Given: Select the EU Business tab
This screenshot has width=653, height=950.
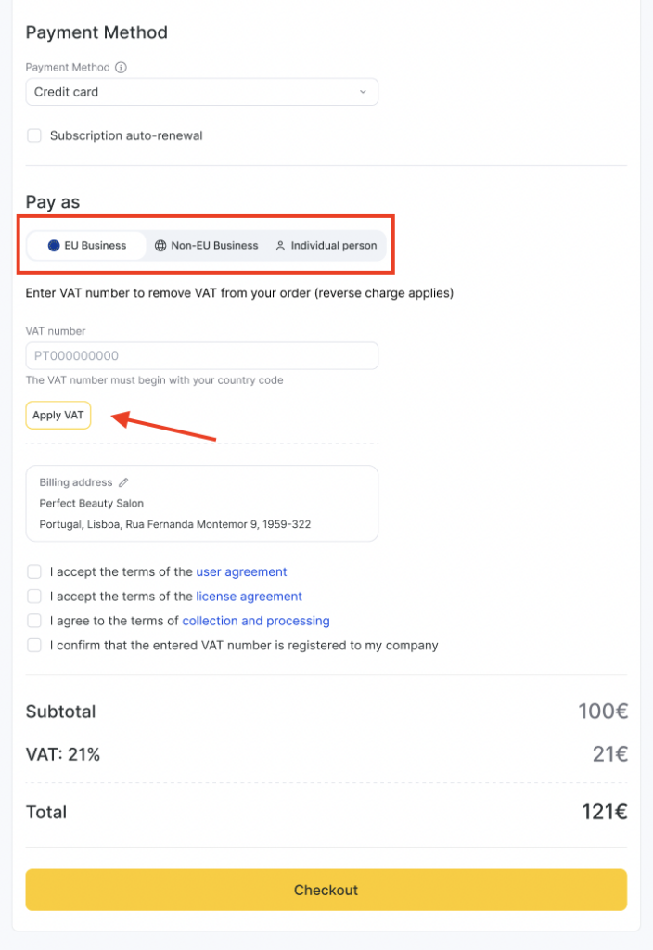Looking at the screenshot, I should click(x=86, y=246).
